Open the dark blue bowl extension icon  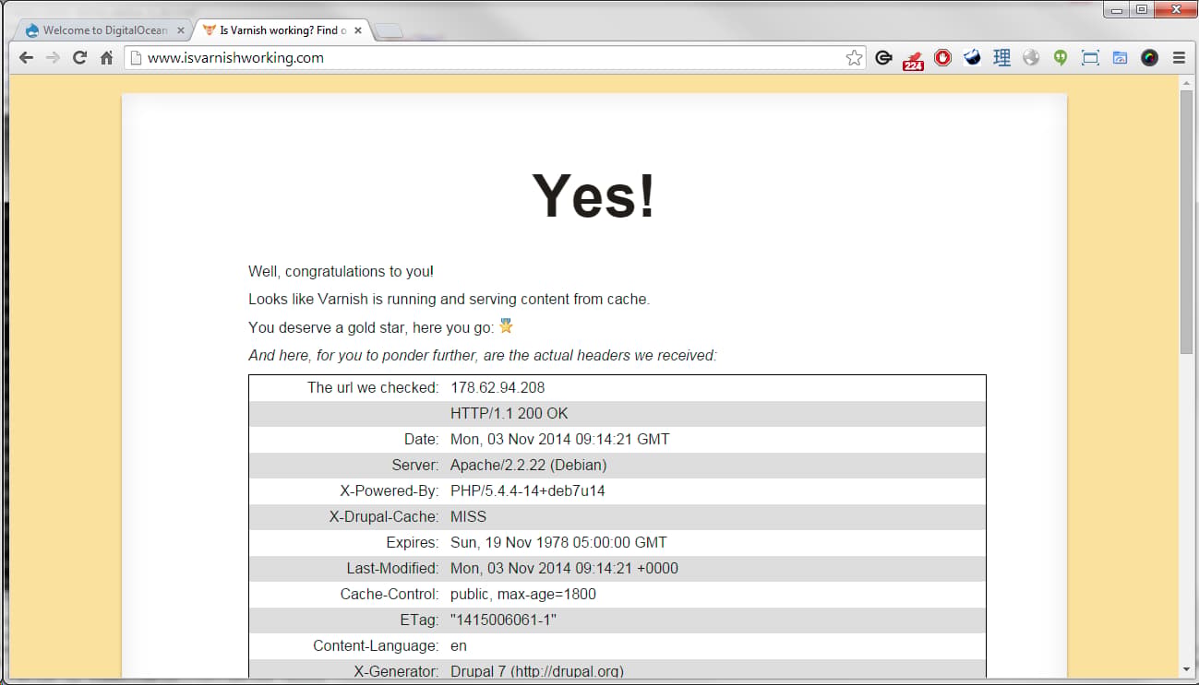point(972,58)
